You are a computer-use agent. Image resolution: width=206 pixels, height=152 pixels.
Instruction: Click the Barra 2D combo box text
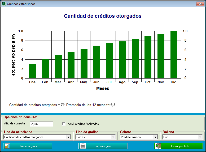pos(93,137)
